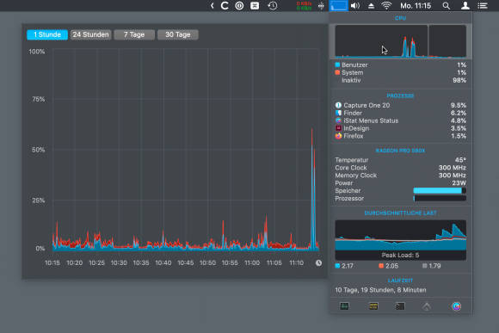Switch graph to 24 Stunden
Image resolution: width=499 pixels, height=333 pixels.
tap(90, 34)
